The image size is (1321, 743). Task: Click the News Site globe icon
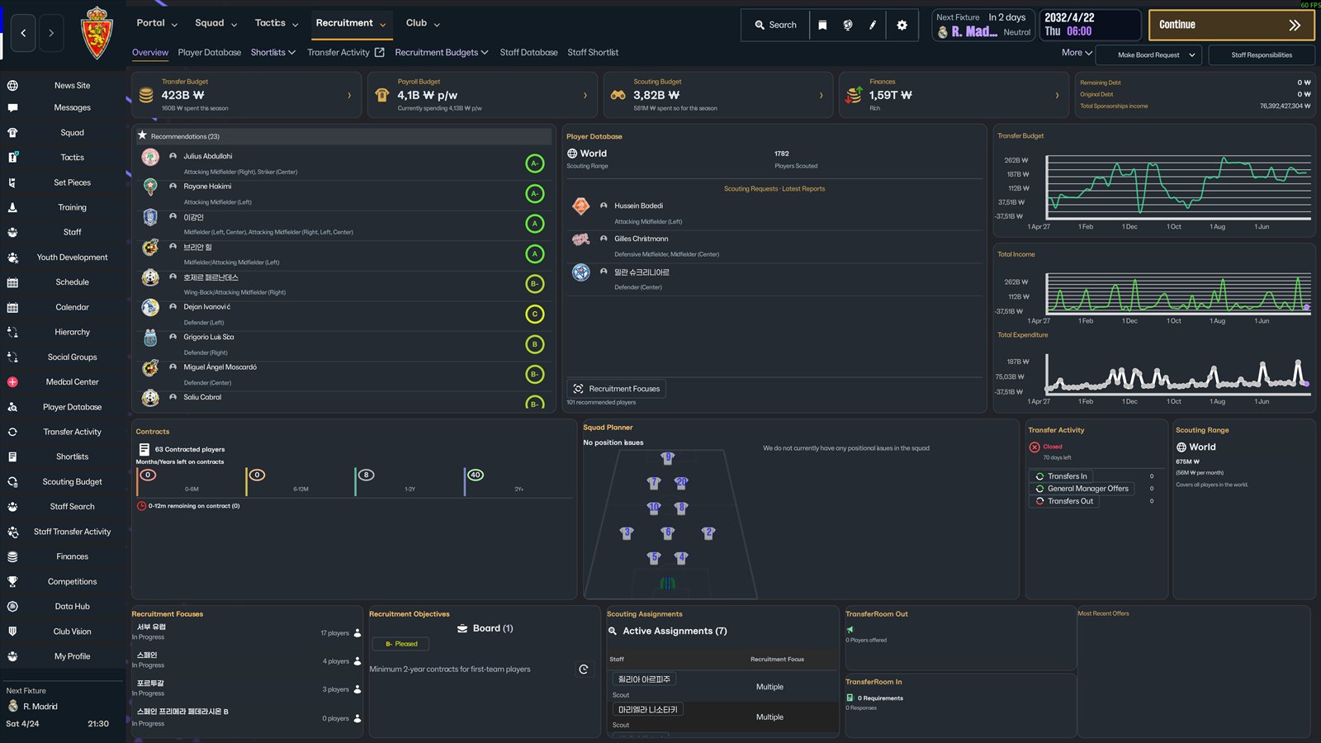point(12,86)
